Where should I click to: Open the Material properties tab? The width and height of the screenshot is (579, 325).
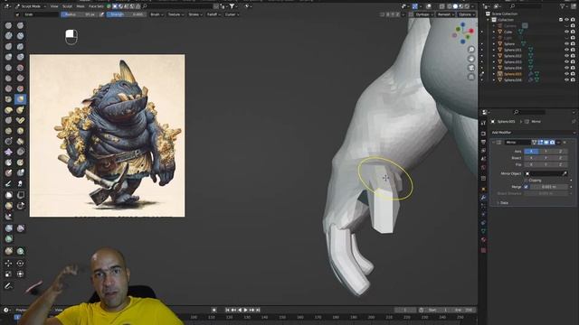coord(483,240)
